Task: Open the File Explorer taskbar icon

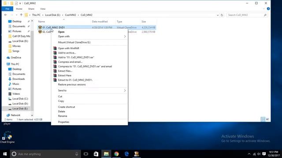Action: (x=106, y=154)
